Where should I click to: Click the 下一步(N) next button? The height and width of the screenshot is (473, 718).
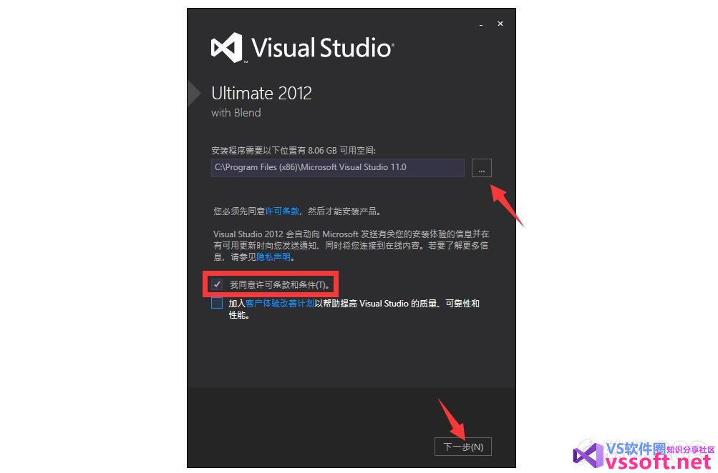tap(463, 447)
